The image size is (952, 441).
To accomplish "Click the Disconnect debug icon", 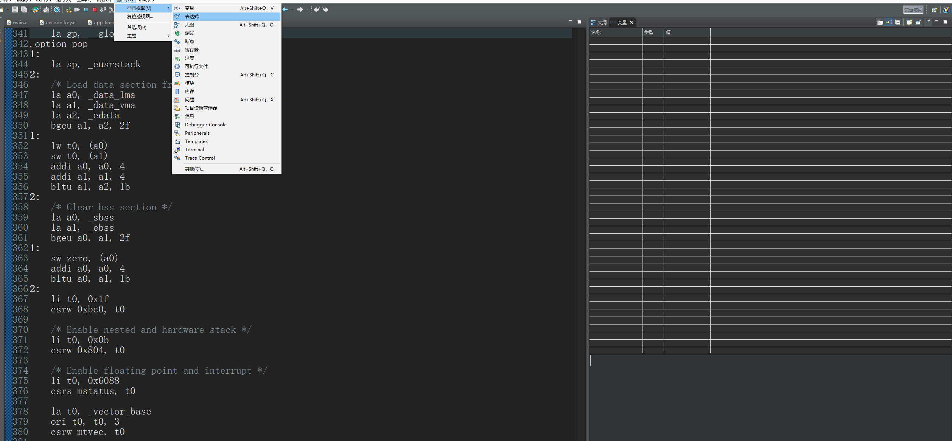I will coord(103,9).
